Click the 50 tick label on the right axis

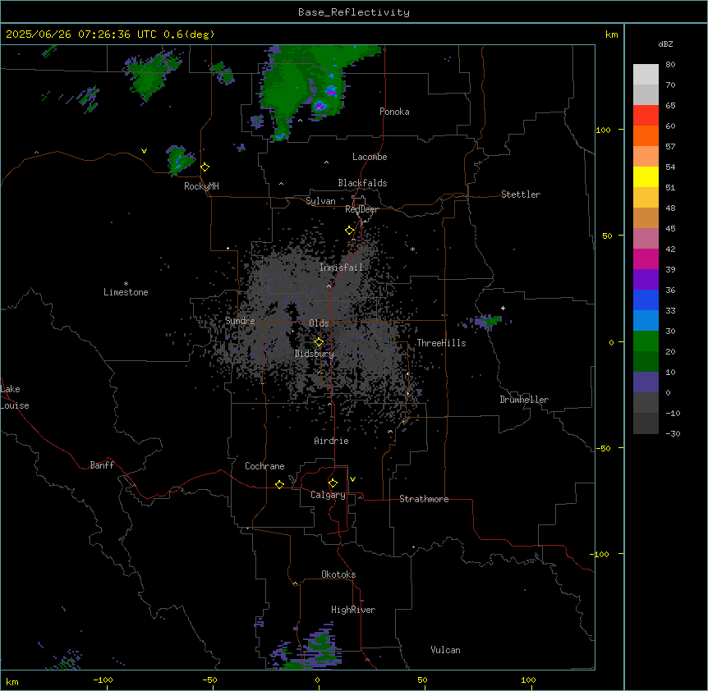pos(607,236)
